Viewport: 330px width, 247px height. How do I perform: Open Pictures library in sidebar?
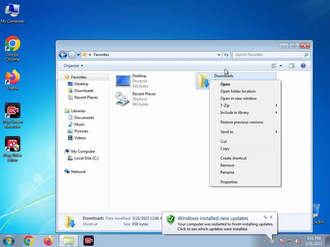coord(81,131)
